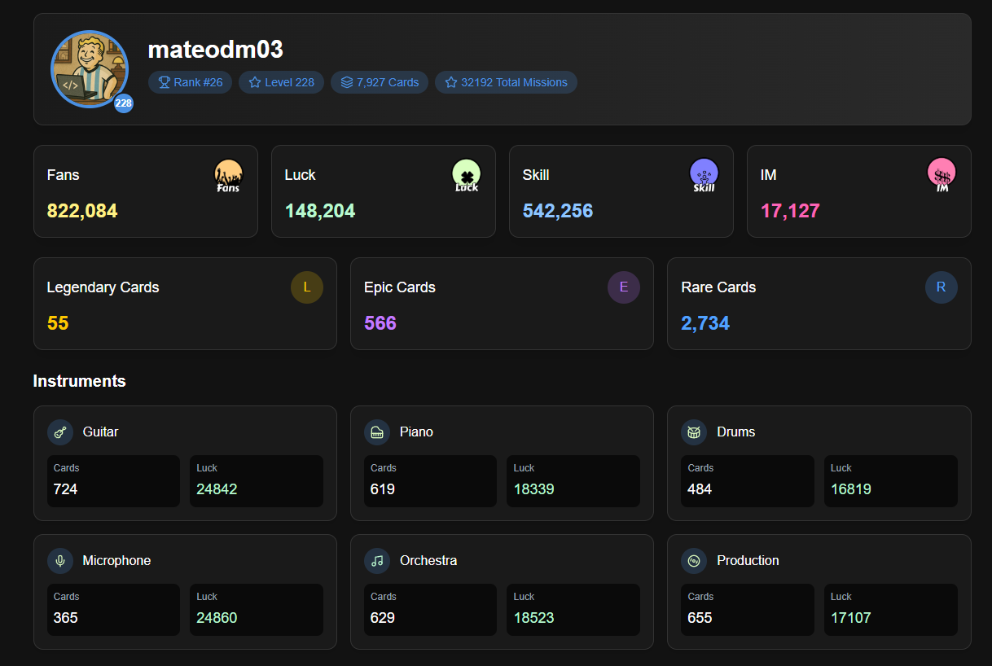Click the Fans crowd icon
Image resolution: width=992 pixels, height=666 pixels.
click(x=228, y=175)
